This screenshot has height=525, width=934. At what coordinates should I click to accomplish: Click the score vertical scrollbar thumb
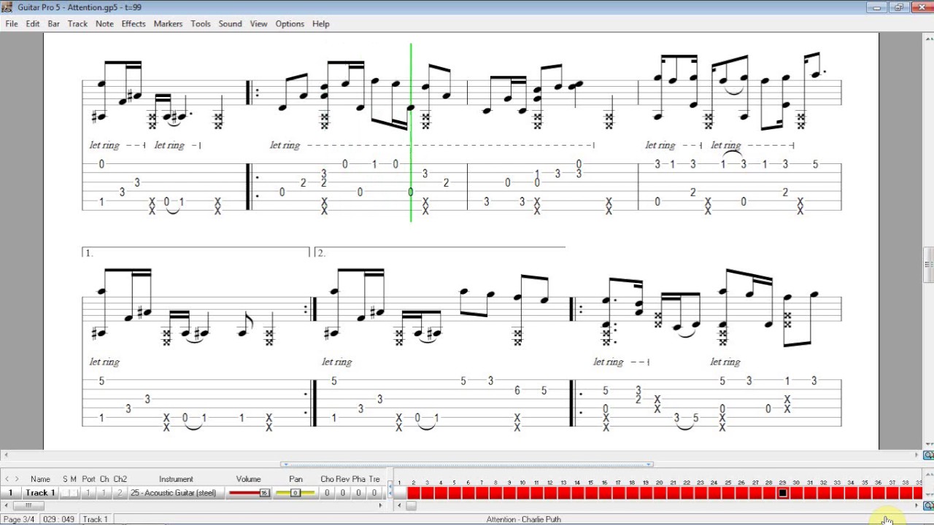coord(929,265)
